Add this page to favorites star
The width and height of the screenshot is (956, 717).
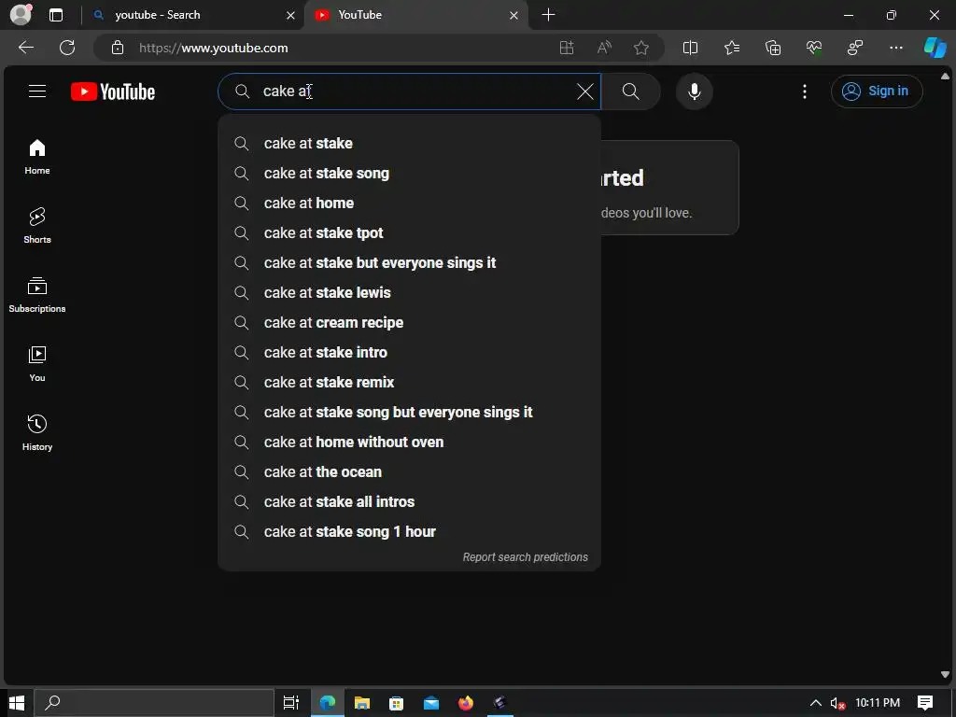click(x=640, y=48)
